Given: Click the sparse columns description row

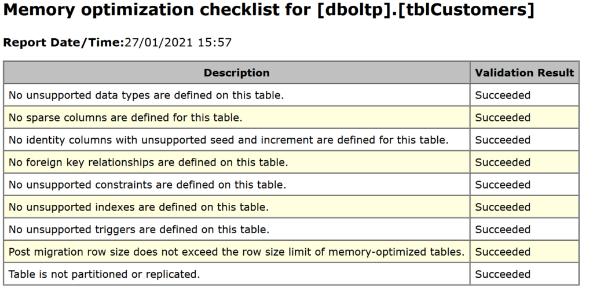Looking at the screenshot, I should coord(237,117).
